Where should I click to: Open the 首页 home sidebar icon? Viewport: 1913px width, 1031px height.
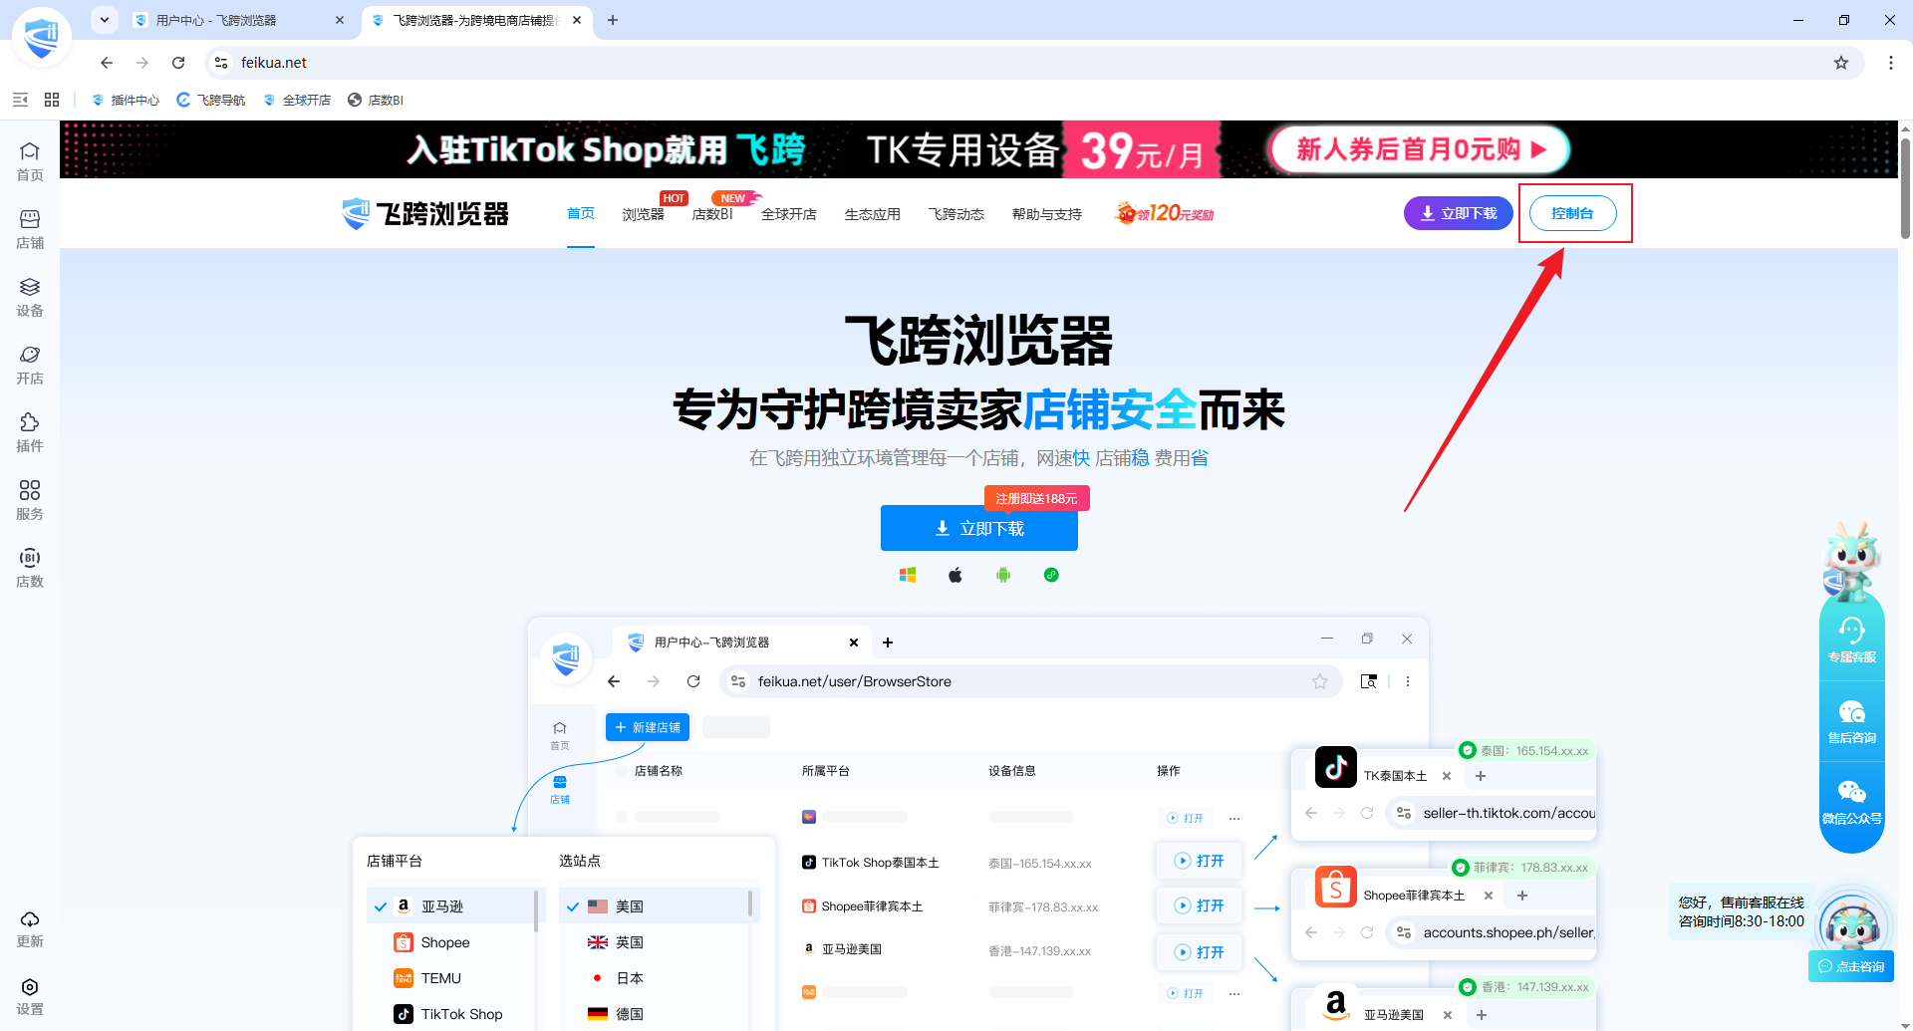pos(30,161)
